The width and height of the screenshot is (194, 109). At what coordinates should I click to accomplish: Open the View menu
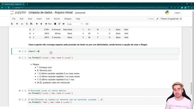tap(30, 19)
